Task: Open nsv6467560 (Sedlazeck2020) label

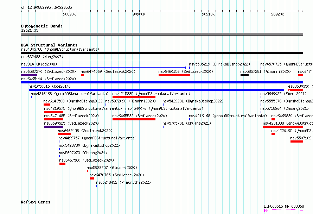Action: tap(87, 160)
